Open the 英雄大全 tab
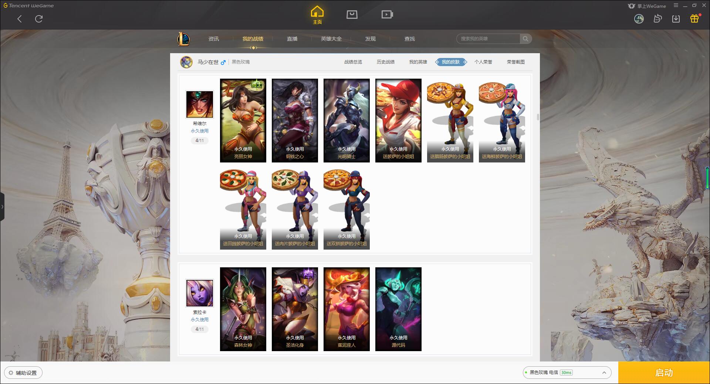The width and height of the screenshot is (710, 384). pyautogui.click(x=331, y=39)
